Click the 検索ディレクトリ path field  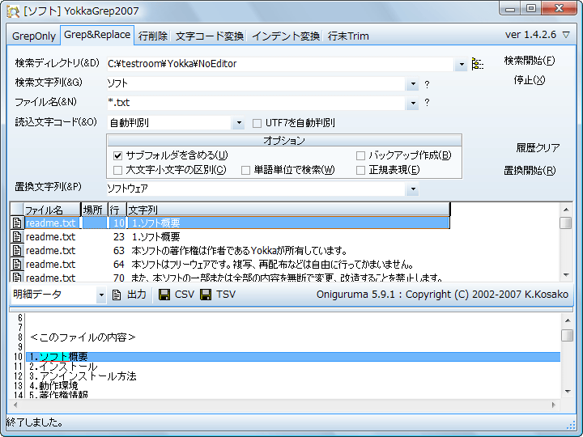(279, 64)
